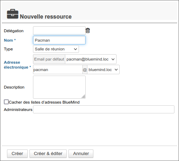This screenshot has width=179, height=161.
Task: Click the @ symbol in the email row
Action: pos(85,70)
